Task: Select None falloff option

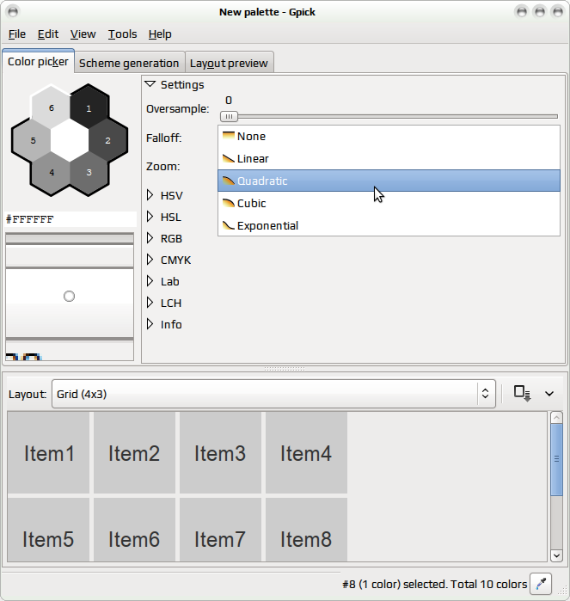Action: coord(389,137)
